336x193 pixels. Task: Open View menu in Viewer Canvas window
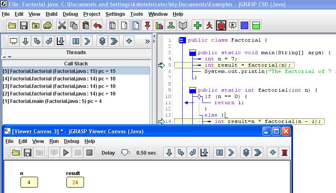(38, 141)
